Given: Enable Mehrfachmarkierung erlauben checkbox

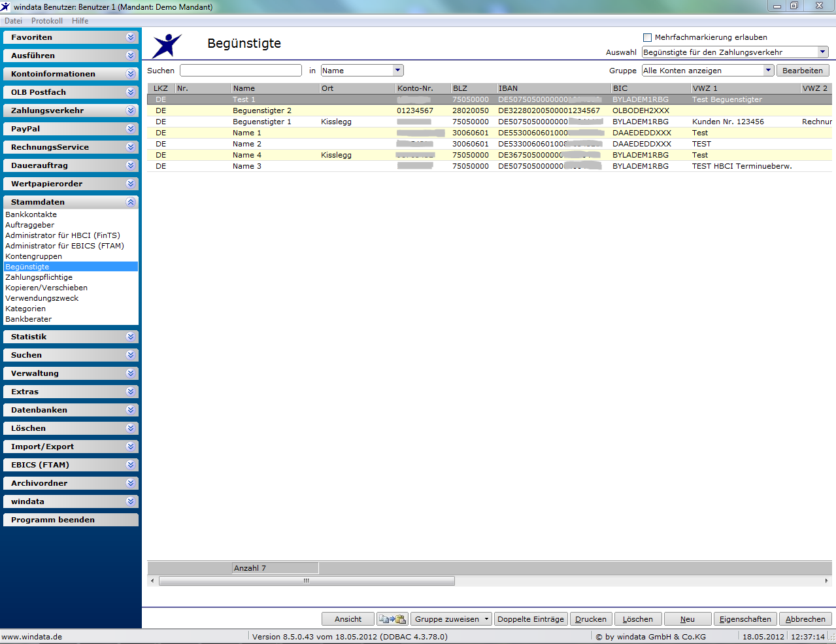Looking at the screenshot, I should coord(647,37).
